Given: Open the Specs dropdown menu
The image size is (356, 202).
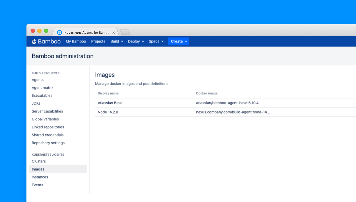Looking at the screenshot, I should click(x=156, y=41).
